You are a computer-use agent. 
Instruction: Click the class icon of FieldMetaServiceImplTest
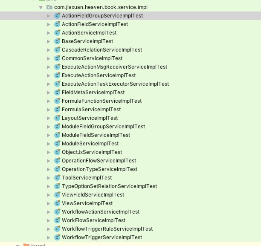coord(57,93)
